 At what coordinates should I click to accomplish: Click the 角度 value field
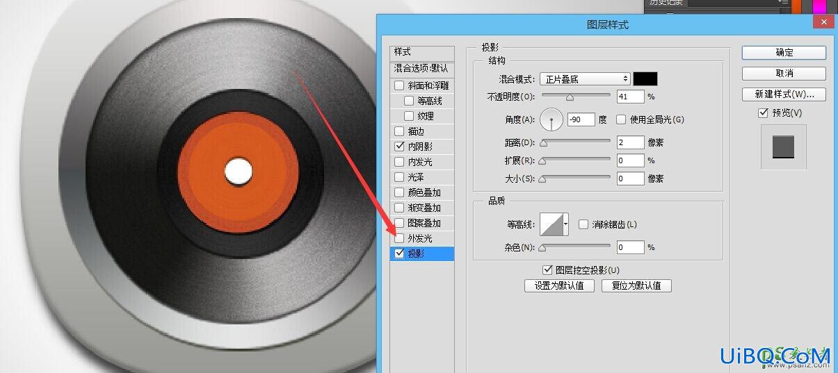coord(581,119)
